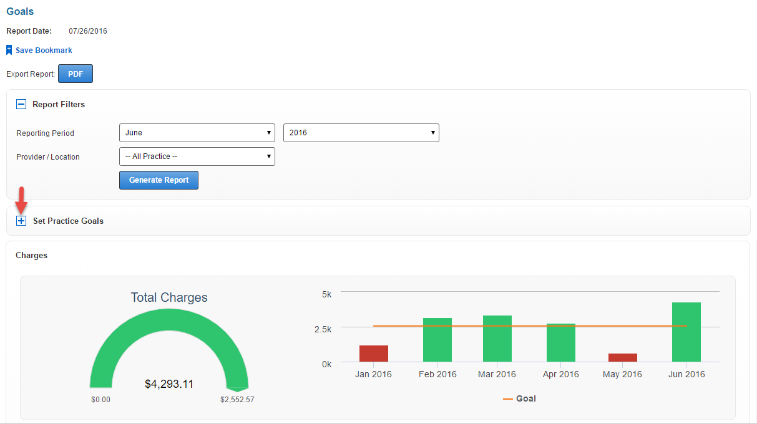Screen dimensions: 757x424
Task: Click the Save Bookmark icon
Action: [x=9, y=50]
